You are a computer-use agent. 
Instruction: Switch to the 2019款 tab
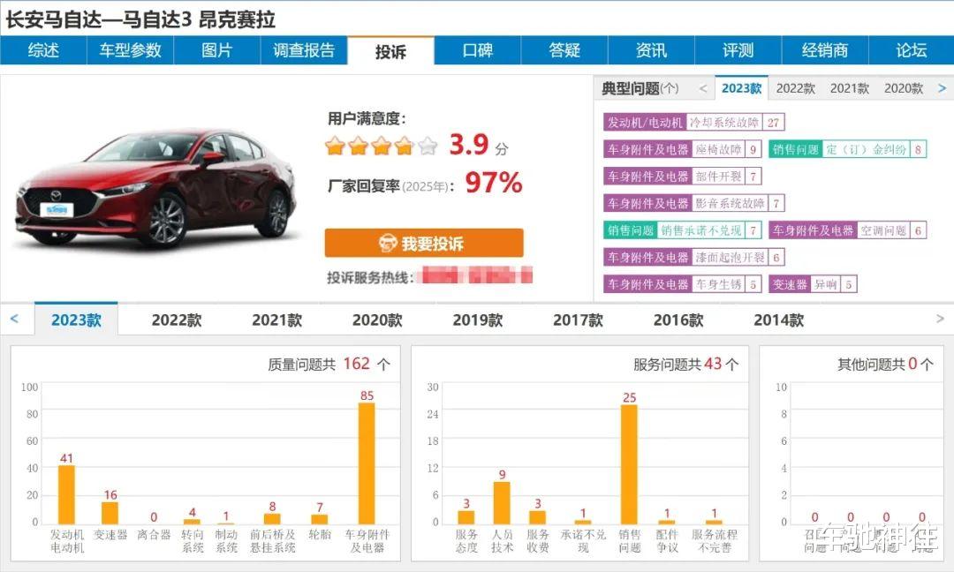tap(478, 320)
